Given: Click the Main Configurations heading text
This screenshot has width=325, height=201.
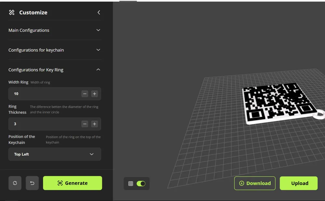Looking at the screenshot, I should click(x=29, y=30).
